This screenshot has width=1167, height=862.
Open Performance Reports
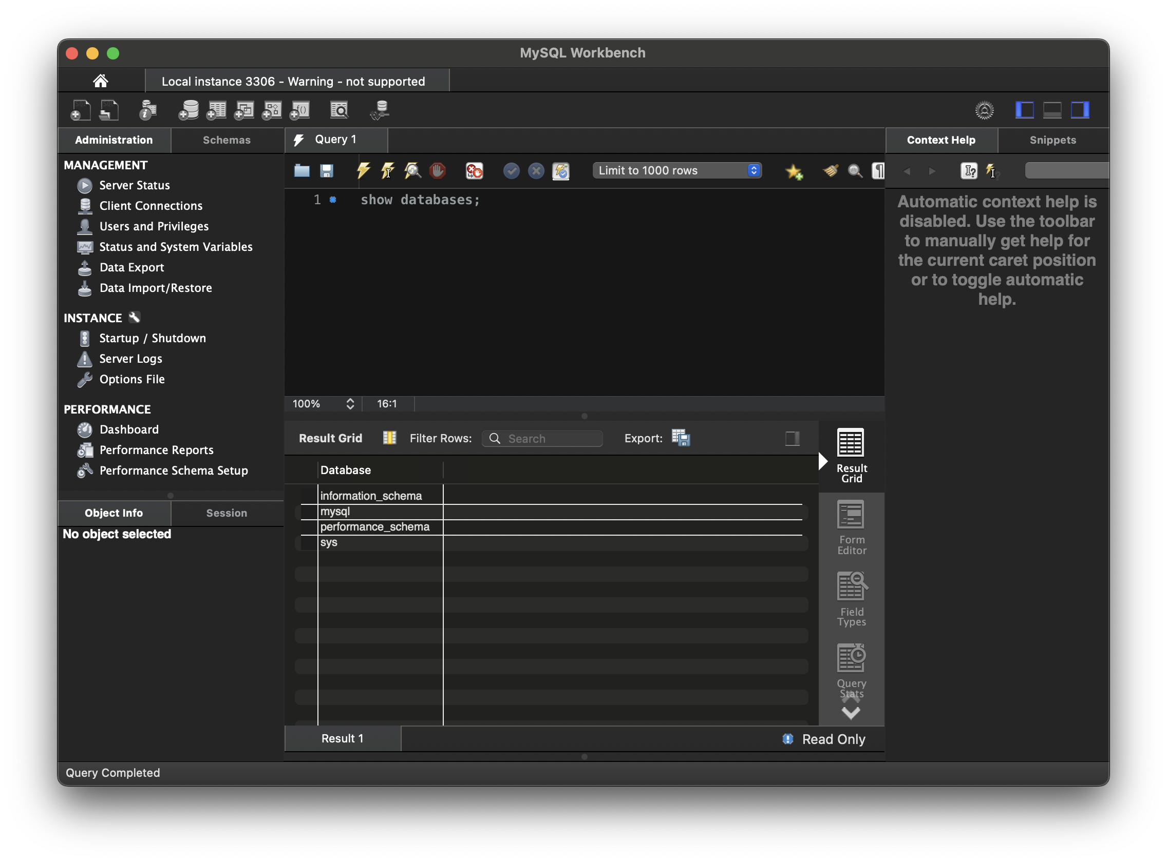156,450
